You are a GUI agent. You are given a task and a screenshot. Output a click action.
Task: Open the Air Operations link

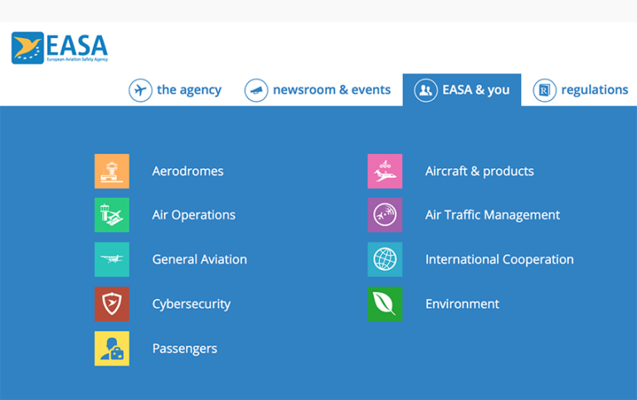tap(193, 215)
